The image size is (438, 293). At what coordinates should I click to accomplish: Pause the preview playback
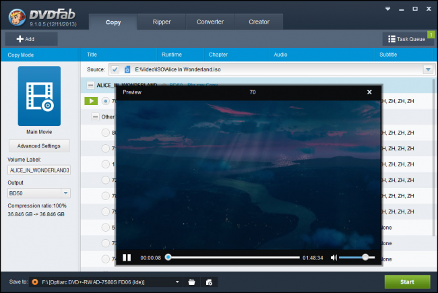pyautogui.click(x=127, y=257)
